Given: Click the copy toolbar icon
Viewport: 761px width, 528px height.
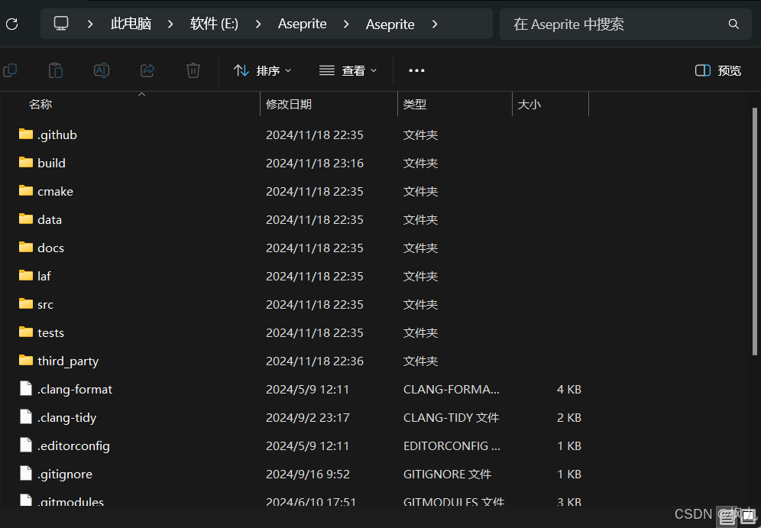Looking at the screenshot, I should [10, 70].
